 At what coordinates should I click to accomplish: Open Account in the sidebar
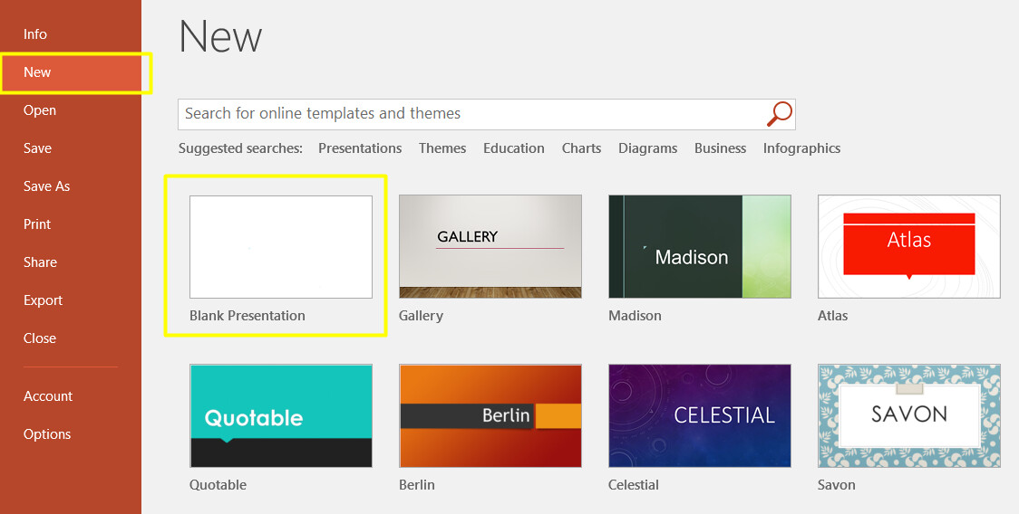tap(48, 396)
